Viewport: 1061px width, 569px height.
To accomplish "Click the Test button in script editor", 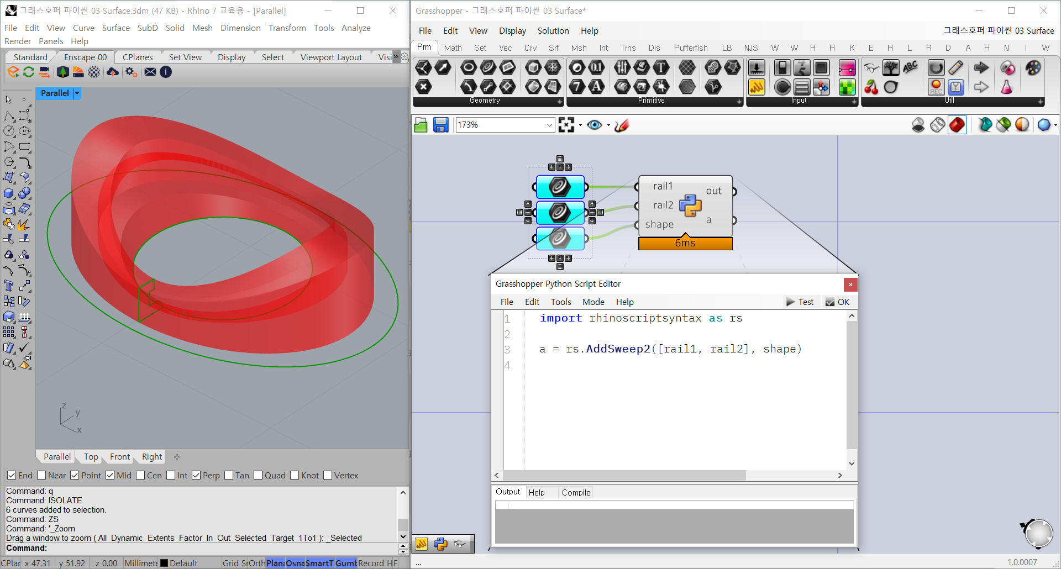I will (800, 302).
